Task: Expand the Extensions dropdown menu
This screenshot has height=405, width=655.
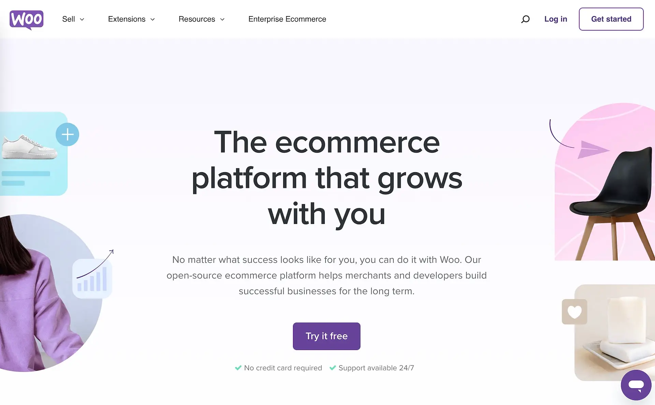Action: (x=131, y=19)
